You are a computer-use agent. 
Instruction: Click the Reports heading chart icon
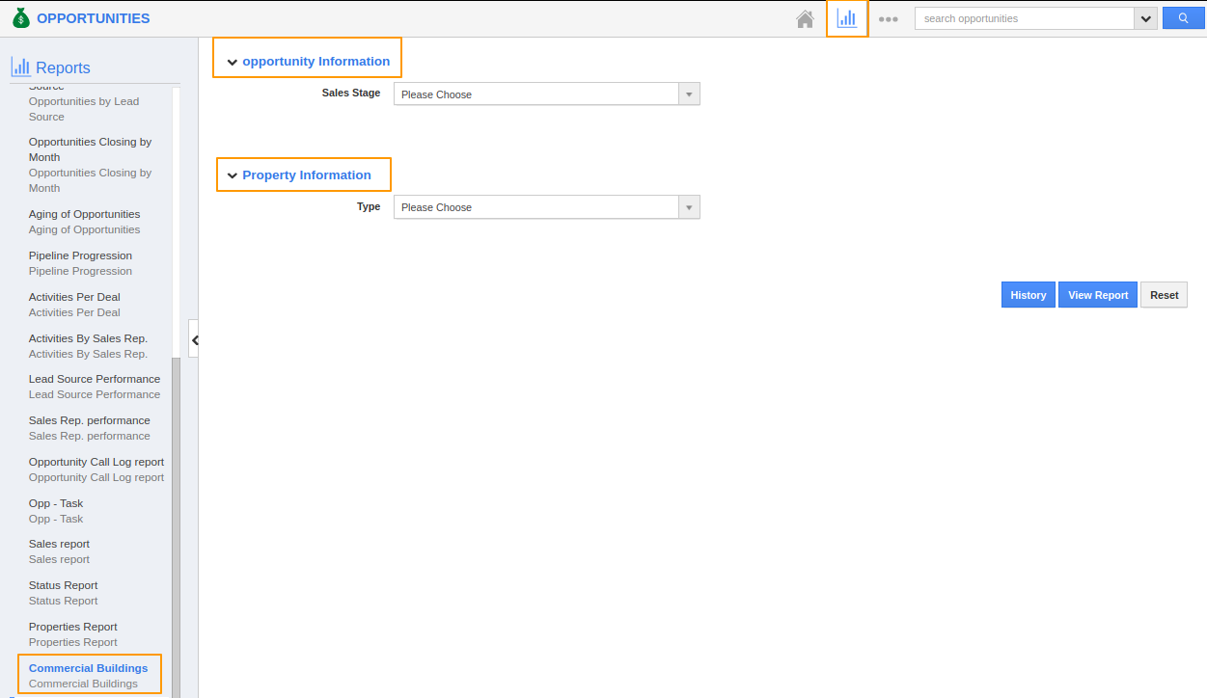coord(20,67)
